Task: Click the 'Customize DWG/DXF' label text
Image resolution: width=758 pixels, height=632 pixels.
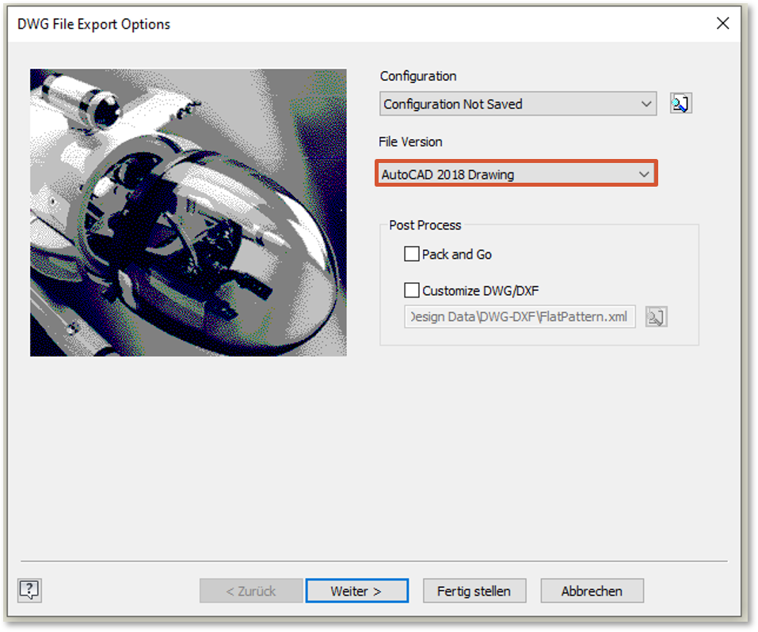Action: 481,290
